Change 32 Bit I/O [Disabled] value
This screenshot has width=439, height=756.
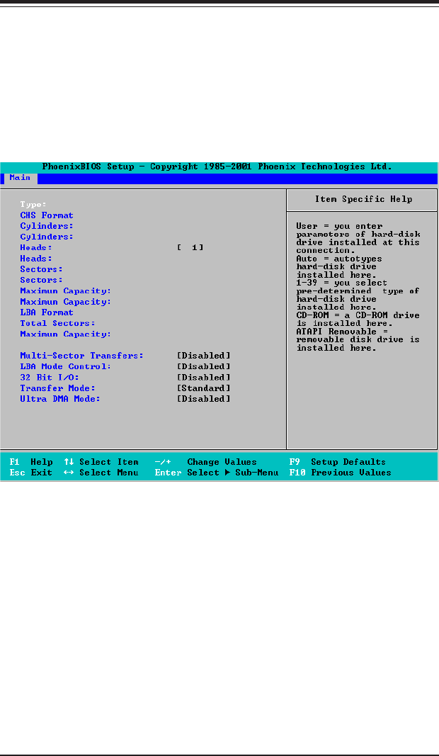(x=204, y=378)
